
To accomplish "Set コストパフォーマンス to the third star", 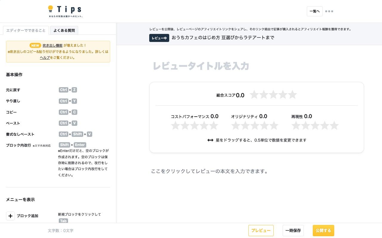I will click(195, 126).
